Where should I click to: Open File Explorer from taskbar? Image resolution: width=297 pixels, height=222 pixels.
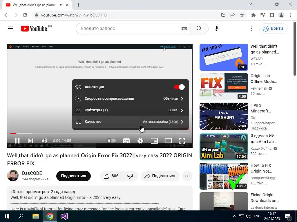coord(35,216)
